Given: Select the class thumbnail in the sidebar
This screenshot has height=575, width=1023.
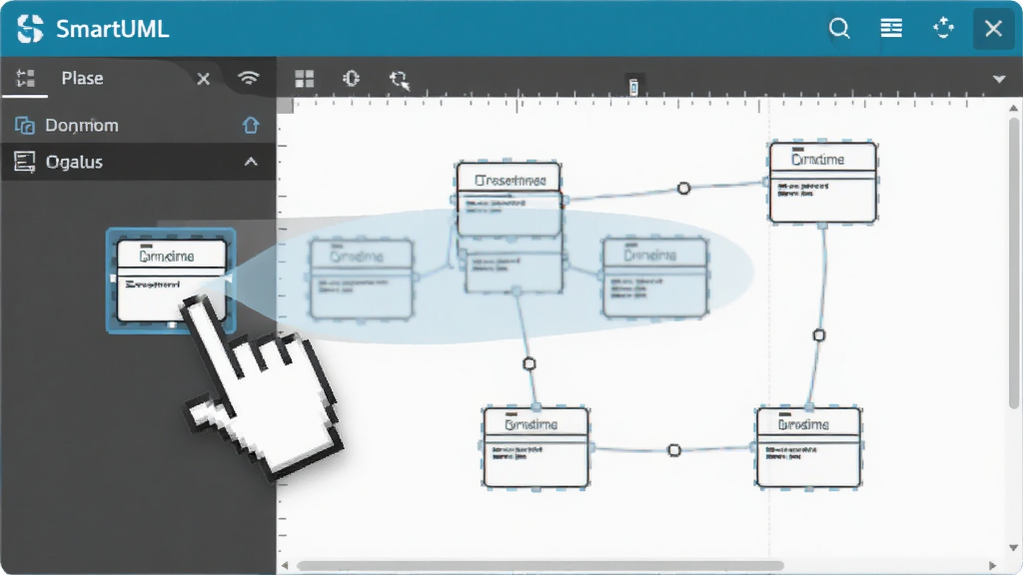Looking at the screenshot, I should tap(171, 281).
